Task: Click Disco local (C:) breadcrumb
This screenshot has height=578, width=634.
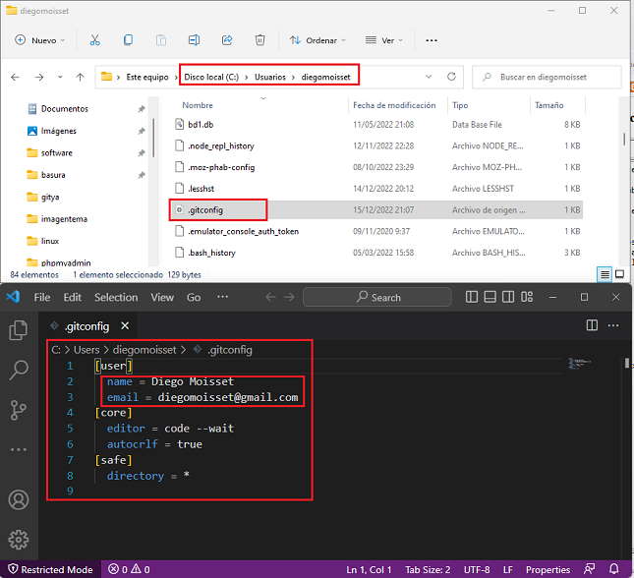Action: (211, 77)
